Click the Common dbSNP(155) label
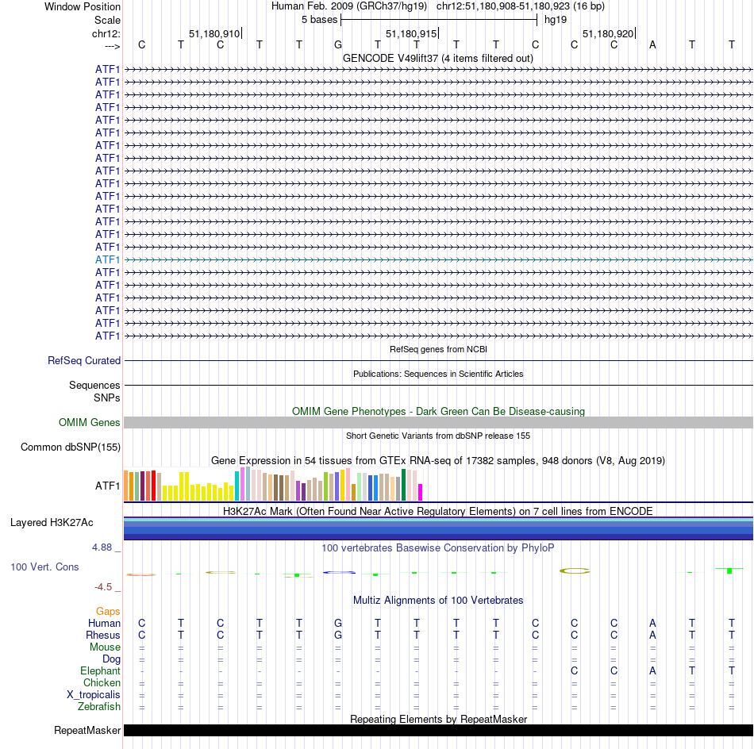Image resolution: width=754 pixels, height=749 pixels. pyautogui.click(x=70, y=447)
